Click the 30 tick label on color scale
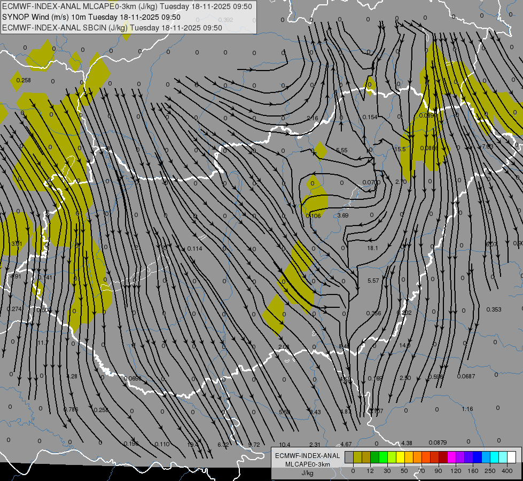 pos(387,471)
